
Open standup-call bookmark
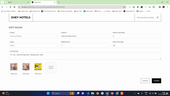pyautogui.click(x=35, y=11)
